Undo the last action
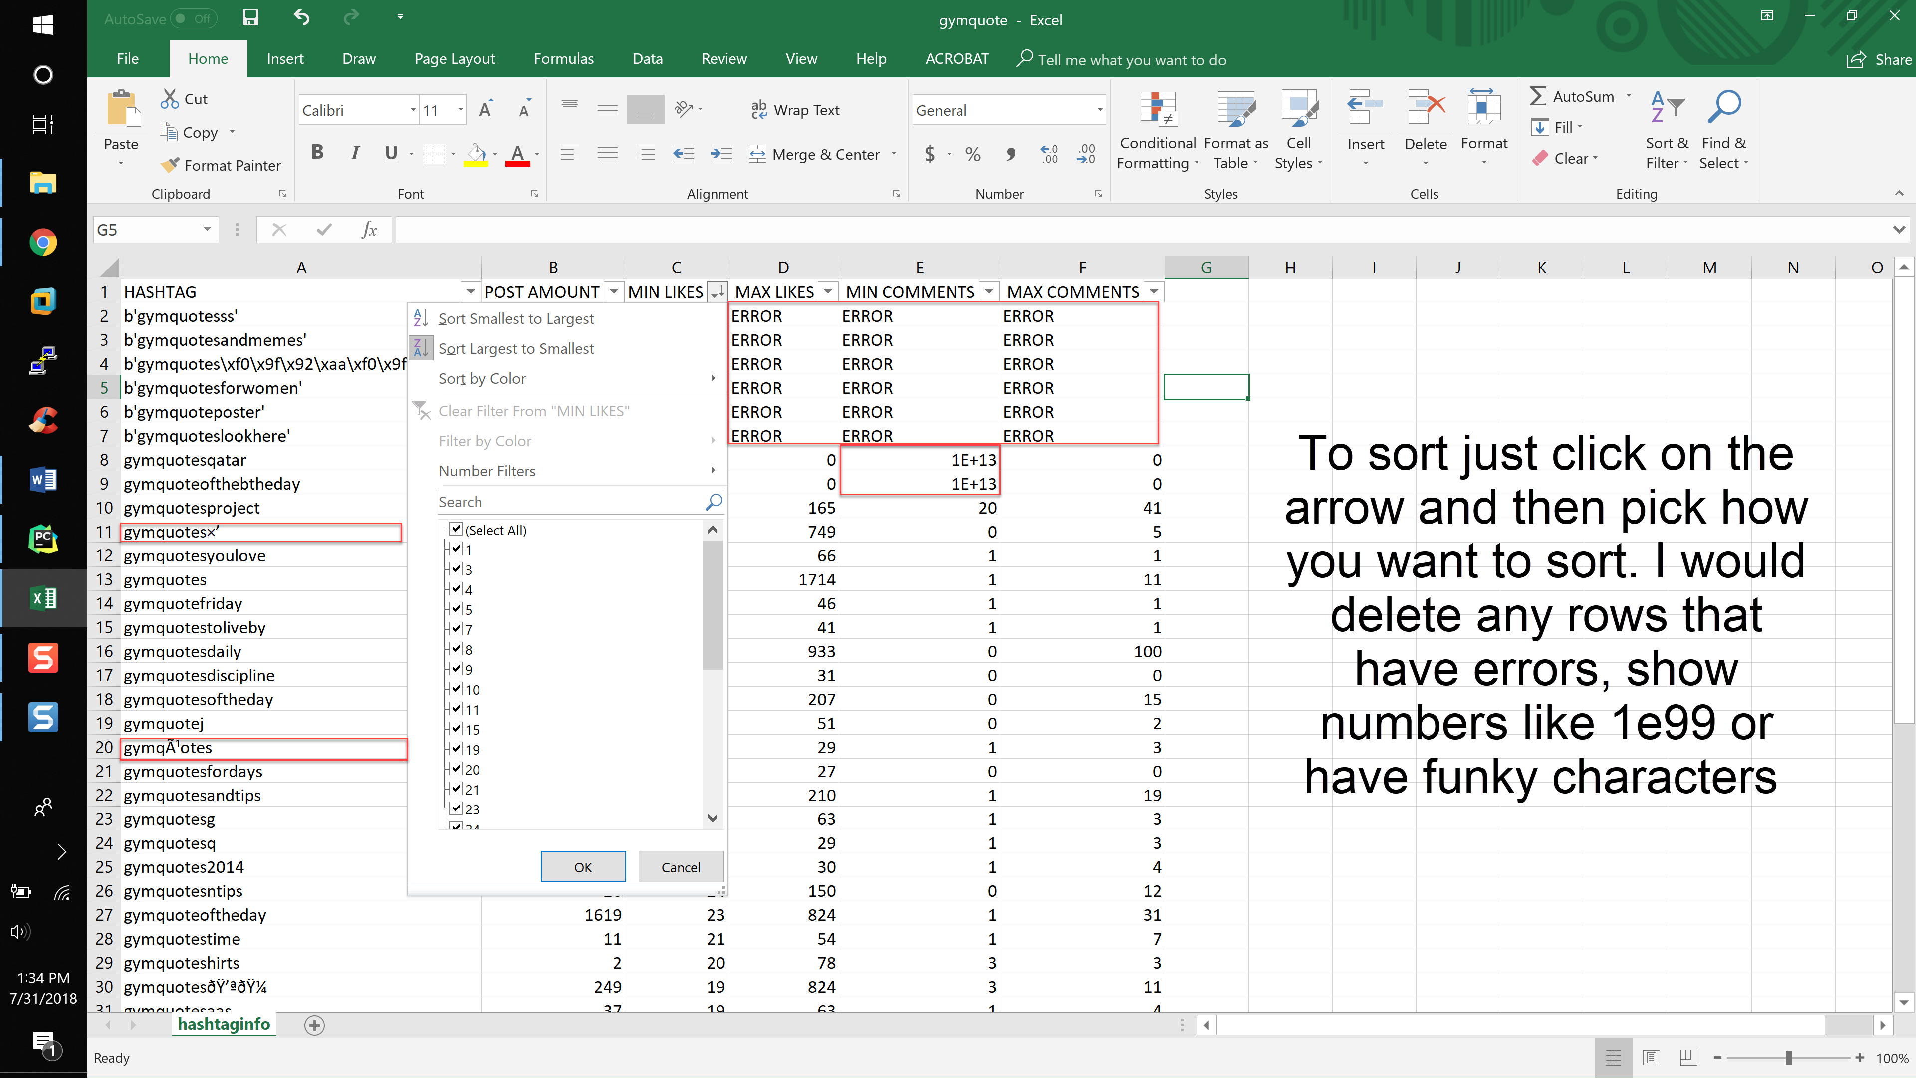Viewport: 1916px width, 1078px height. pos(301,18)
